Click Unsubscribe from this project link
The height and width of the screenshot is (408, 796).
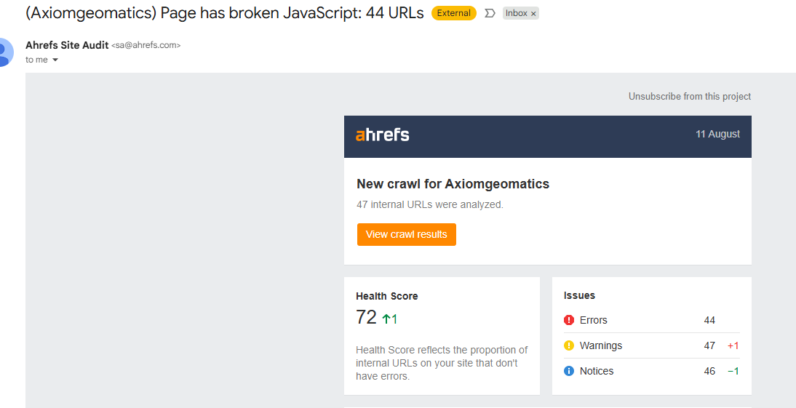689,97
